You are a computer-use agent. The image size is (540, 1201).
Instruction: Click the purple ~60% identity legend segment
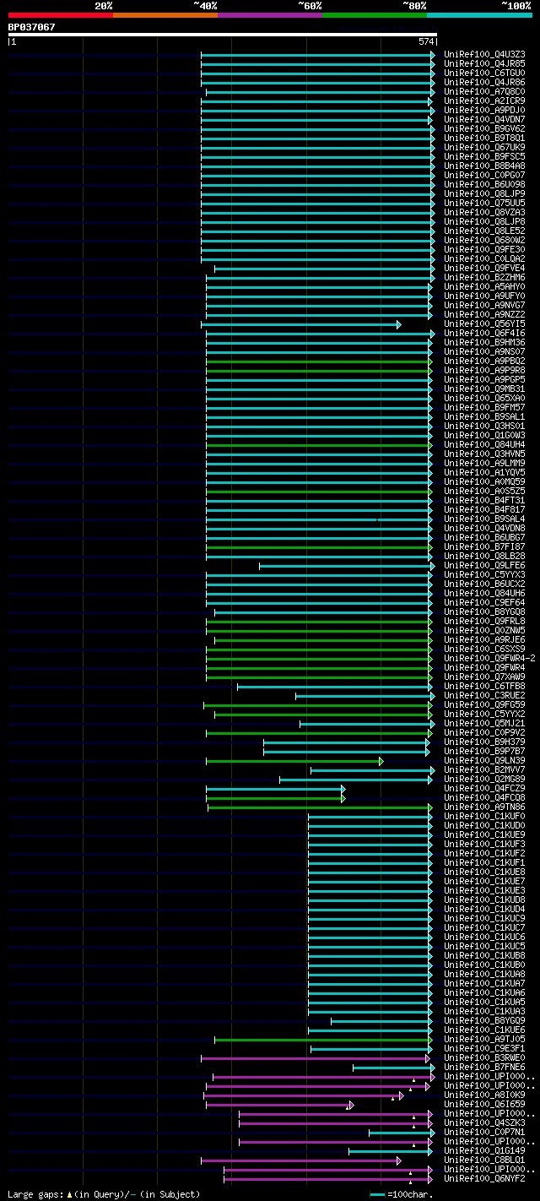(270, 15)
